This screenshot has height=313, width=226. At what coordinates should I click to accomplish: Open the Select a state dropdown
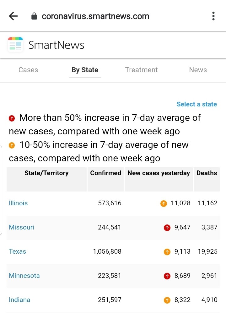coord(196,104)
